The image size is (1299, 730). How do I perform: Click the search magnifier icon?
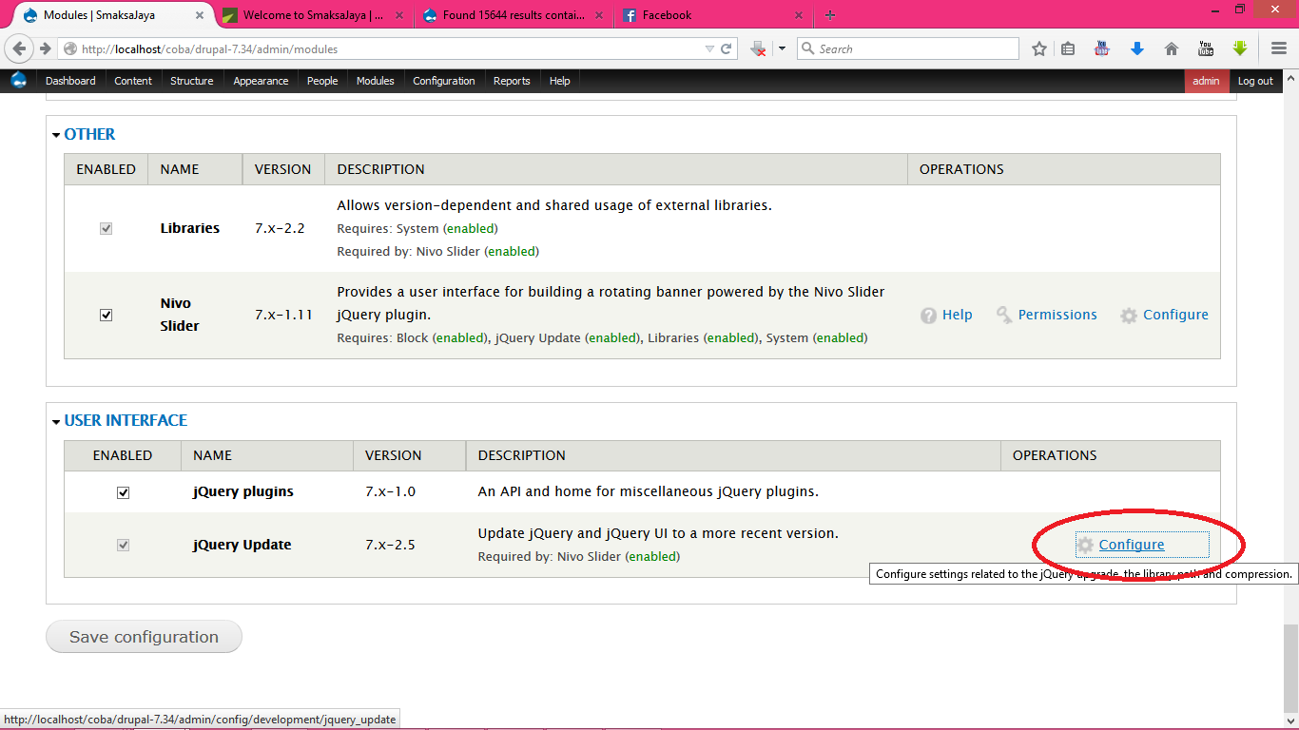coord(807,48)
